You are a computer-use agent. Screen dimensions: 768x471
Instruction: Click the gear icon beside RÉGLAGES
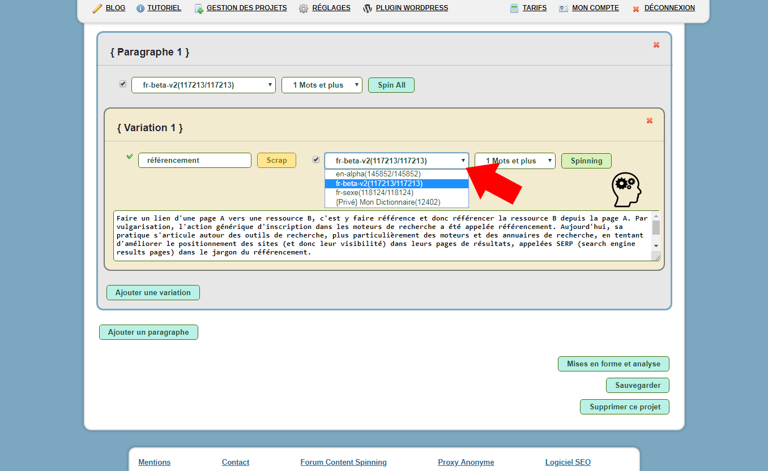(304, 8)
